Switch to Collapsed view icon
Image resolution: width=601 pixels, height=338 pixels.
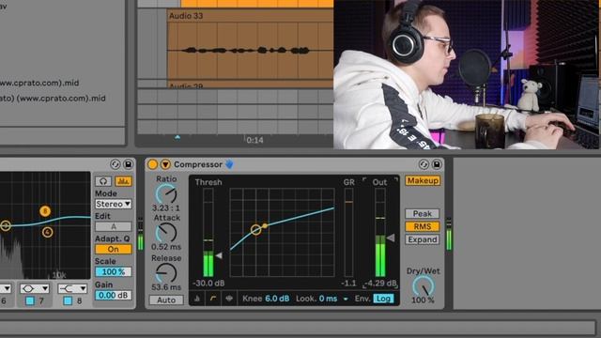point(197,299)
